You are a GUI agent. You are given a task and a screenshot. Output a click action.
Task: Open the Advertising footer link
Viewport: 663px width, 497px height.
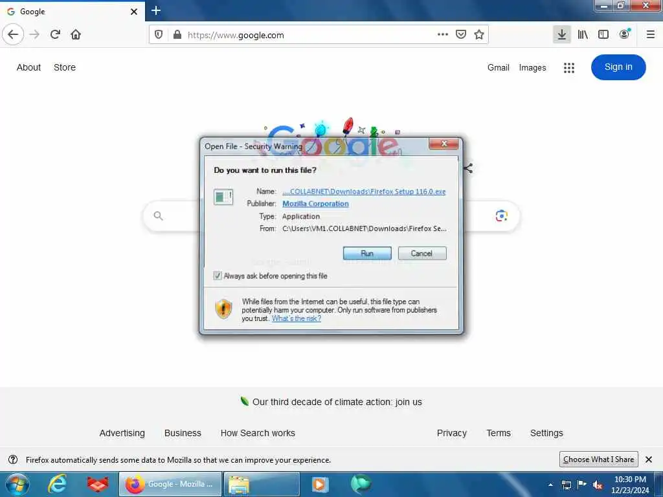[122, 433]
